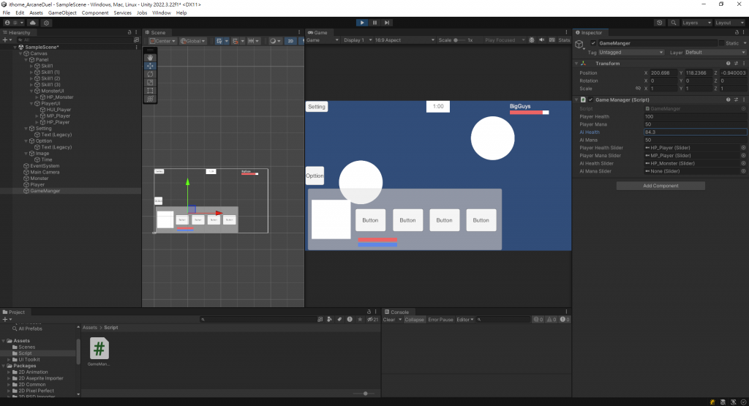
Task: Select the Hand view tool in Scene
Action: [x=150, y=57]
